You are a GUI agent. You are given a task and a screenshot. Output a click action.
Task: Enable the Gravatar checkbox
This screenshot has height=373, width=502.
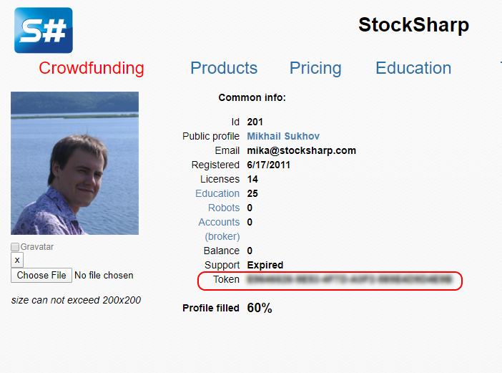[x=16, y=247]
